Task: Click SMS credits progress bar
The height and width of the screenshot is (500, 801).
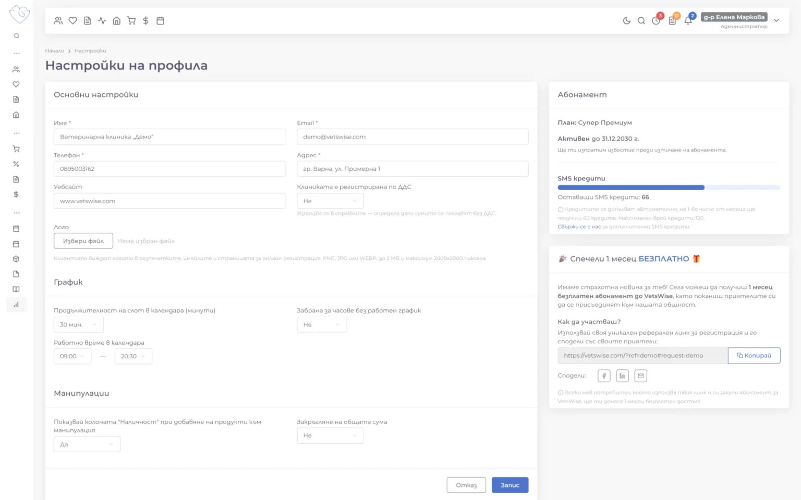Action: tap(669, 187)
